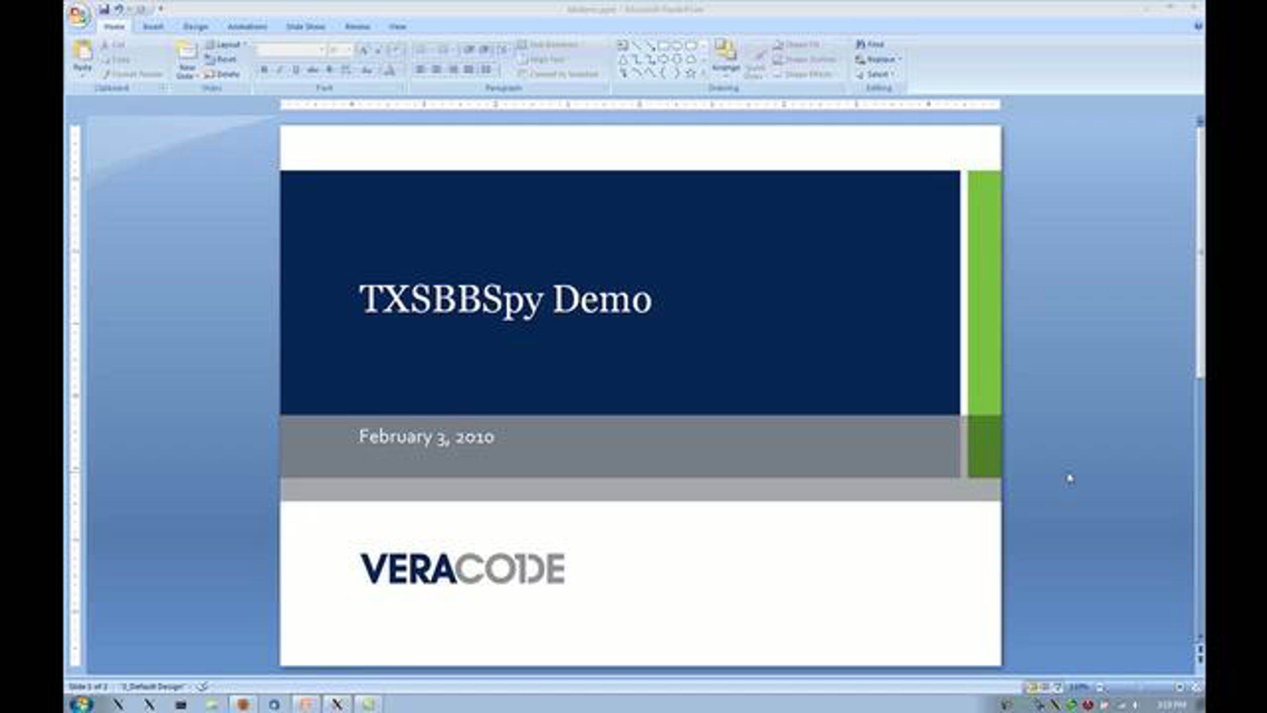Open the Font Color picker
Image resolution: width=1267 pixels, height=713 pixels.
[x=390, y=70]
